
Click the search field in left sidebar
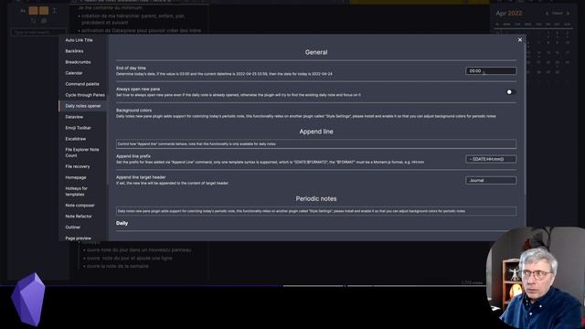coord(38,32)
